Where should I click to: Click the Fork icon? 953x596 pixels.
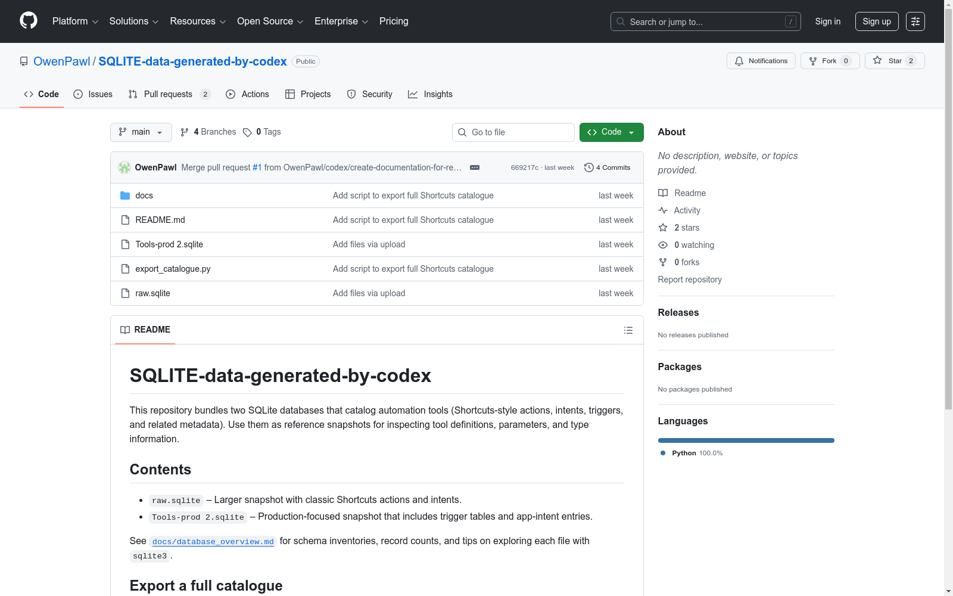(813, 61)
